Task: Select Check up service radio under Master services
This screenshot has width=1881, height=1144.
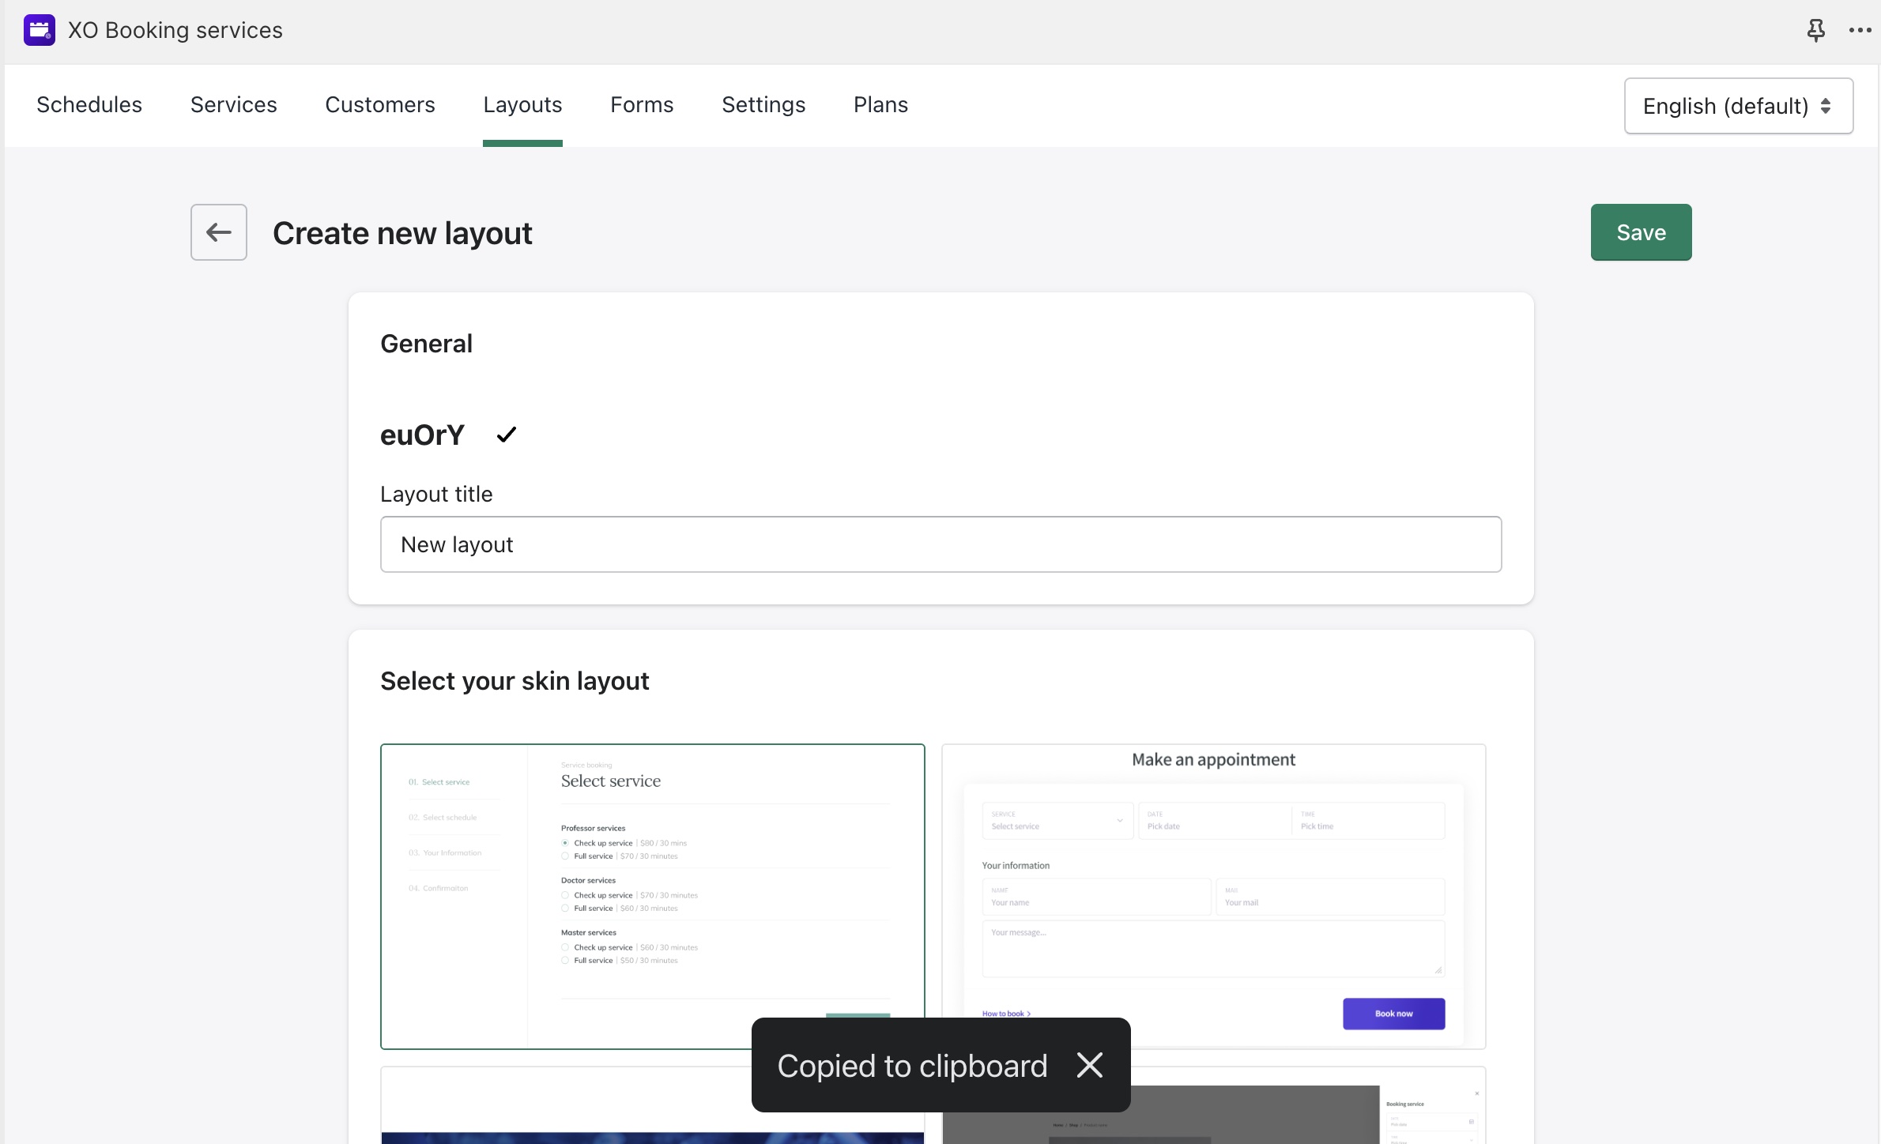Action: point(564,947)
